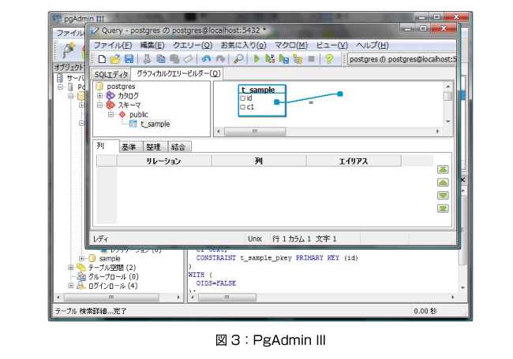Expand ログインロール (4) in pgAdmin tree
This screenshot has height=359, width=513.
(70, 286)
